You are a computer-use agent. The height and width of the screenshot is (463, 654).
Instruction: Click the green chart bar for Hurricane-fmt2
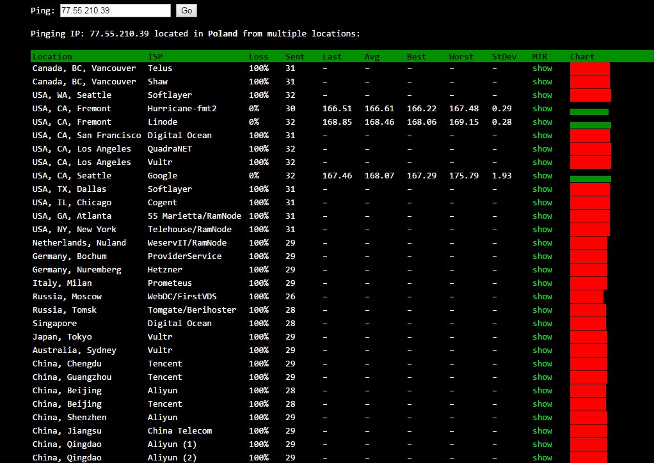[x=589, y=112]
